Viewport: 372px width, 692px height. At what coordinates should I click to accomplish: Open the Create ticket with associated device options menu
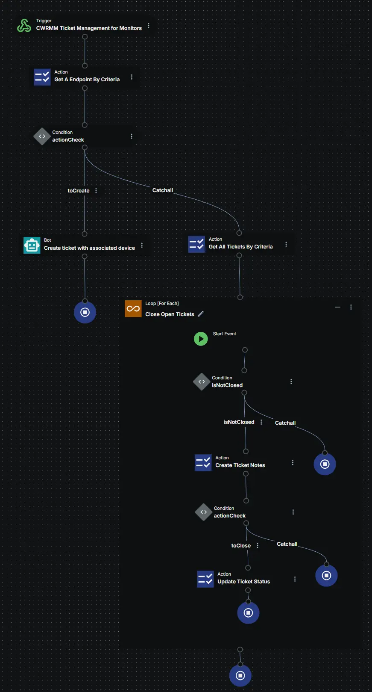pos(142,245)
